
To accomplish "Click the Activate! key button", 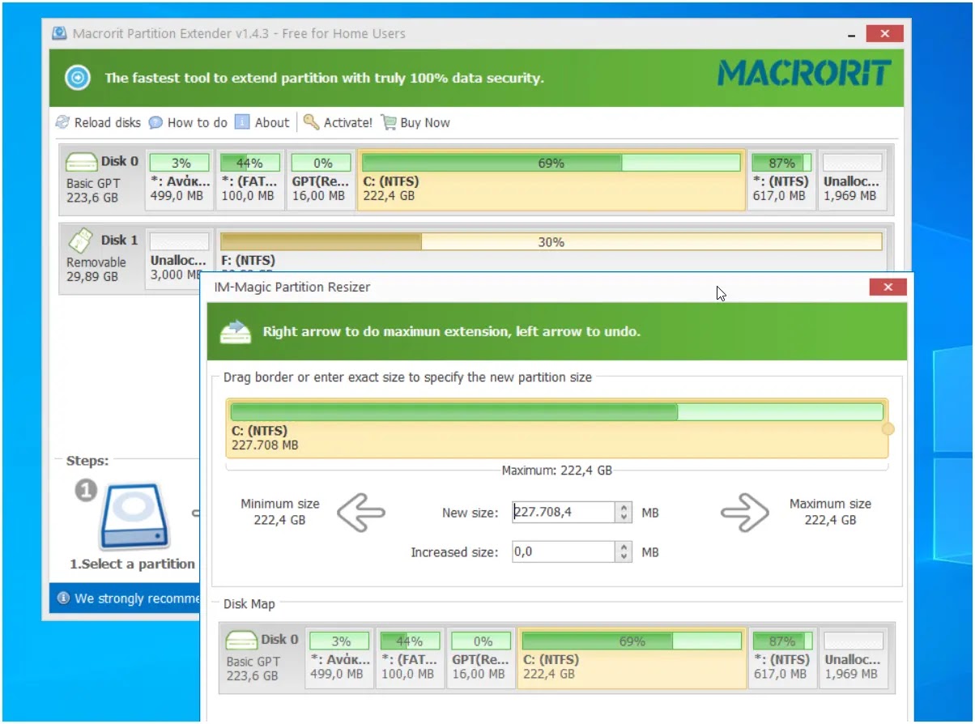I will (x=338, y=122).
